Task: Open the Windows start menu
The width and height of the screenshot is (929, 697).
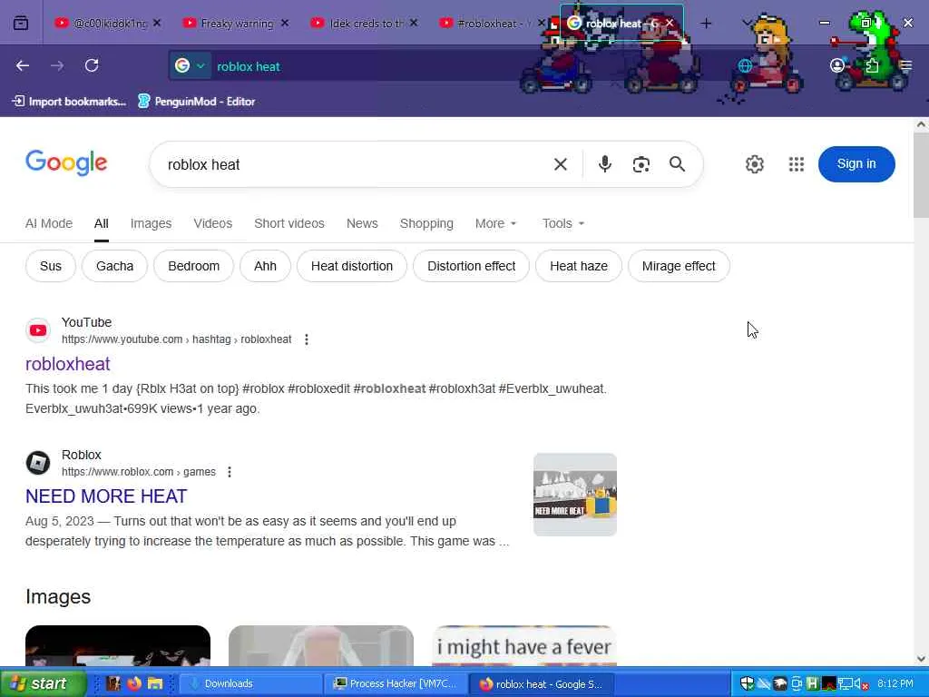Action: coord(42,683)
